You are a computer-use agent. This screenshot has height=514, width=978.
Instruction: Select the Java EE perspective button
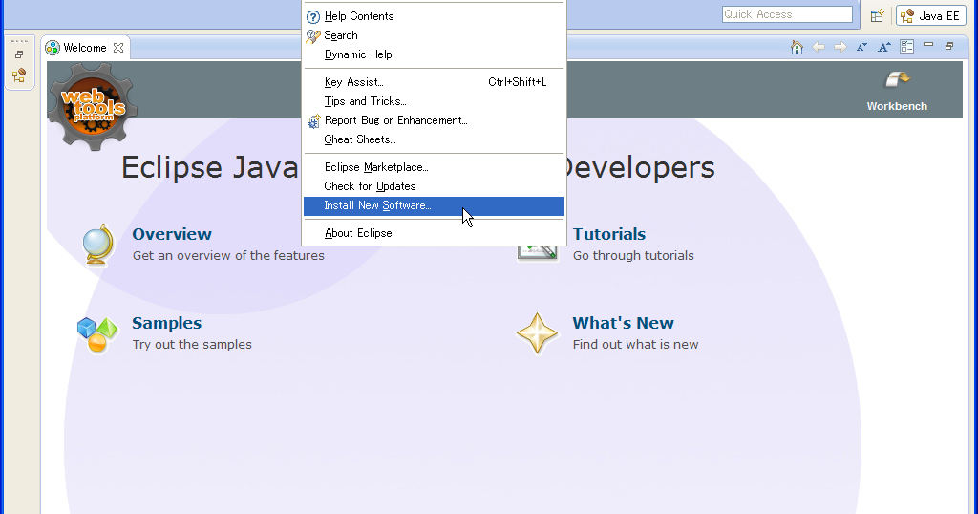930,15
